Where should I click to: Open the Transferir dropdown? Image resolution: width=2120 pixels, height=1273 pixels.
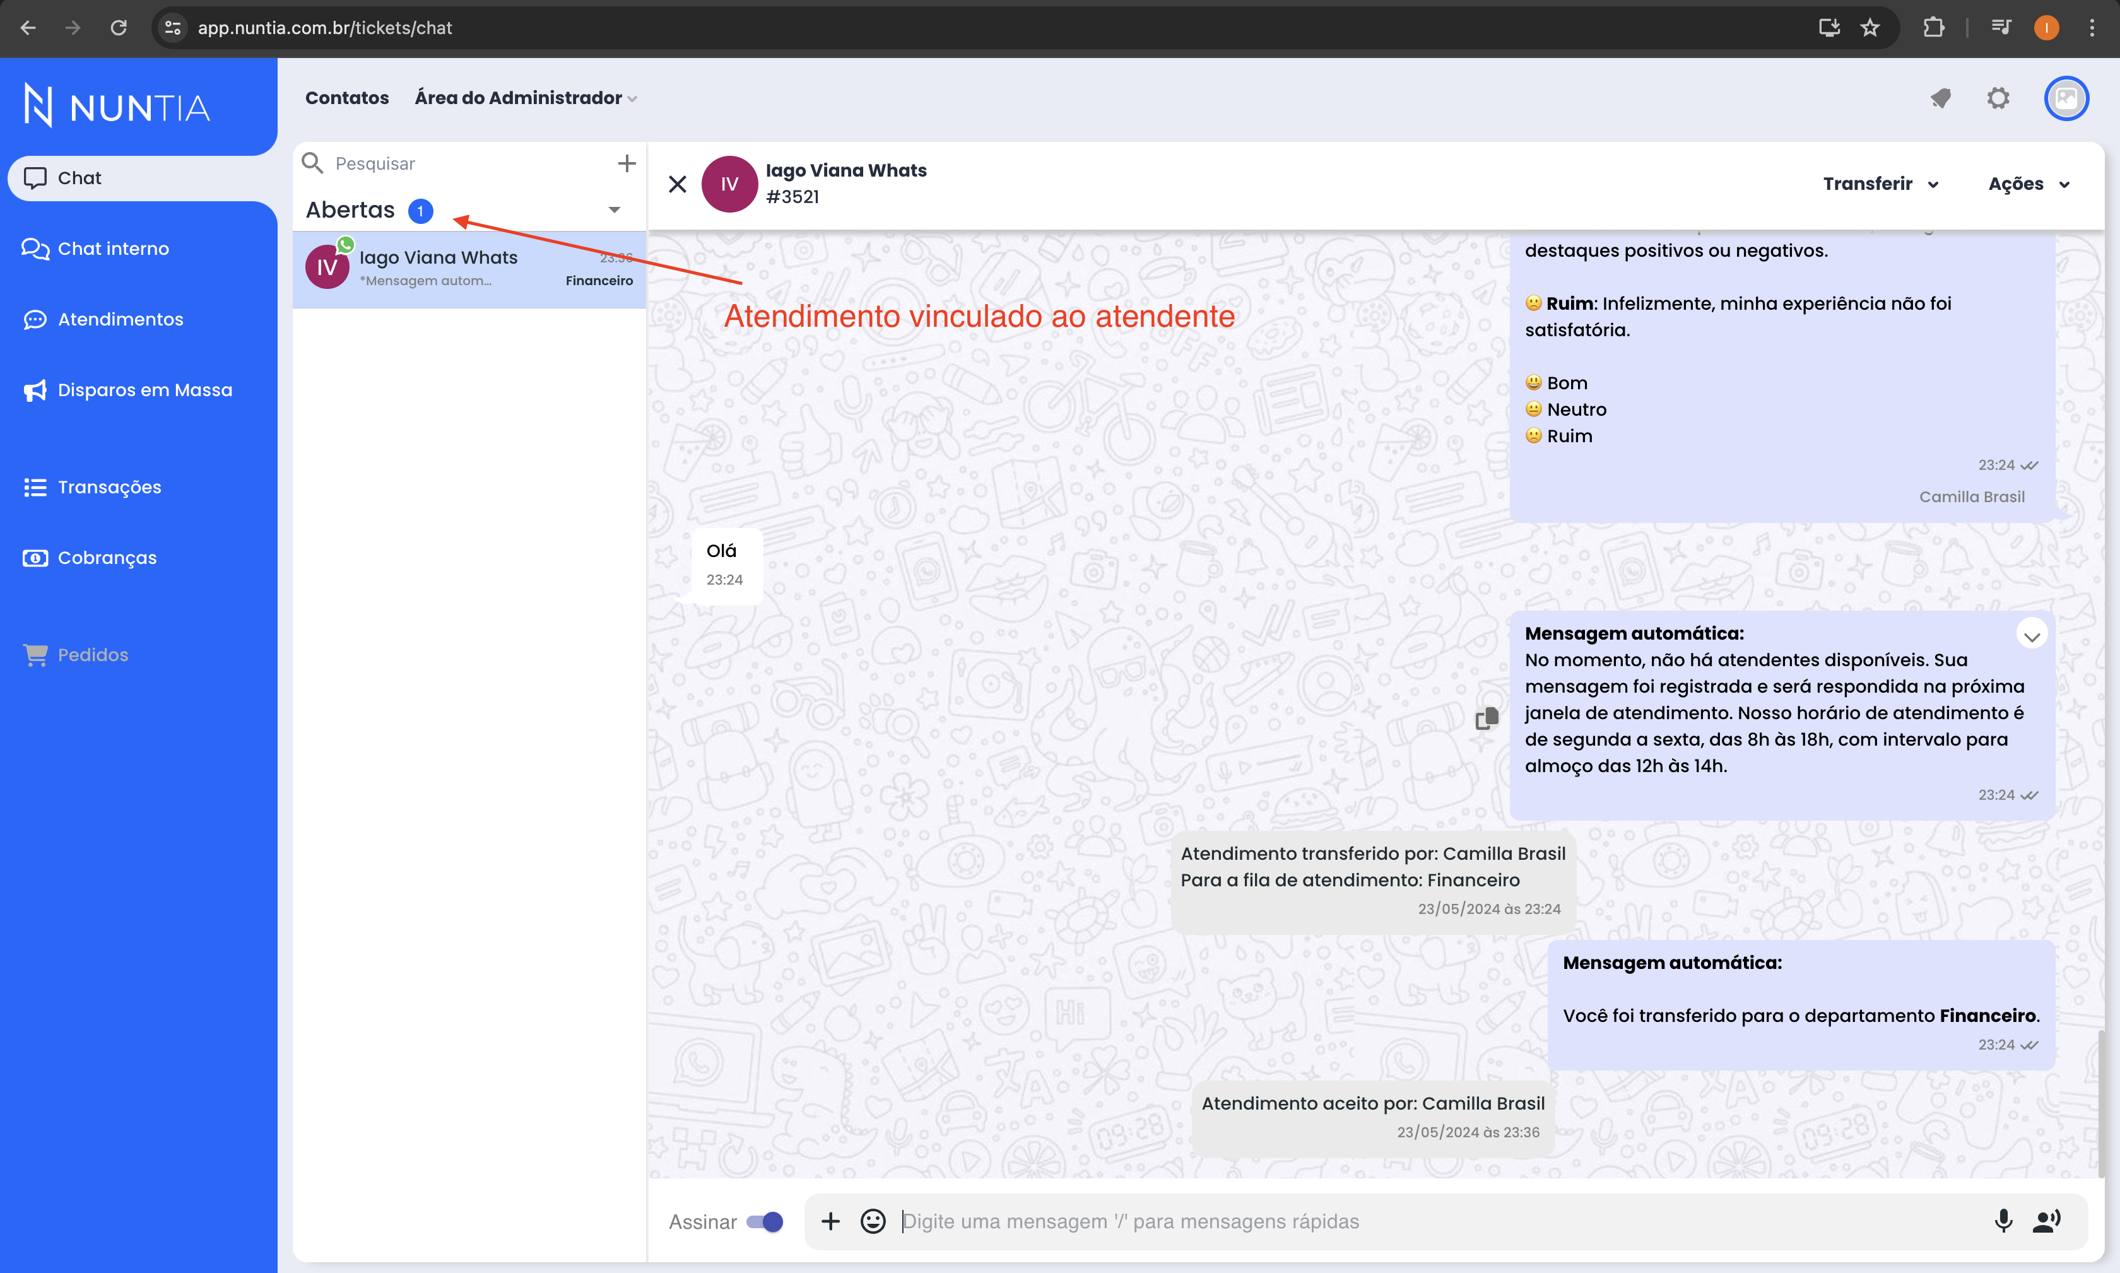(1881, 184)
